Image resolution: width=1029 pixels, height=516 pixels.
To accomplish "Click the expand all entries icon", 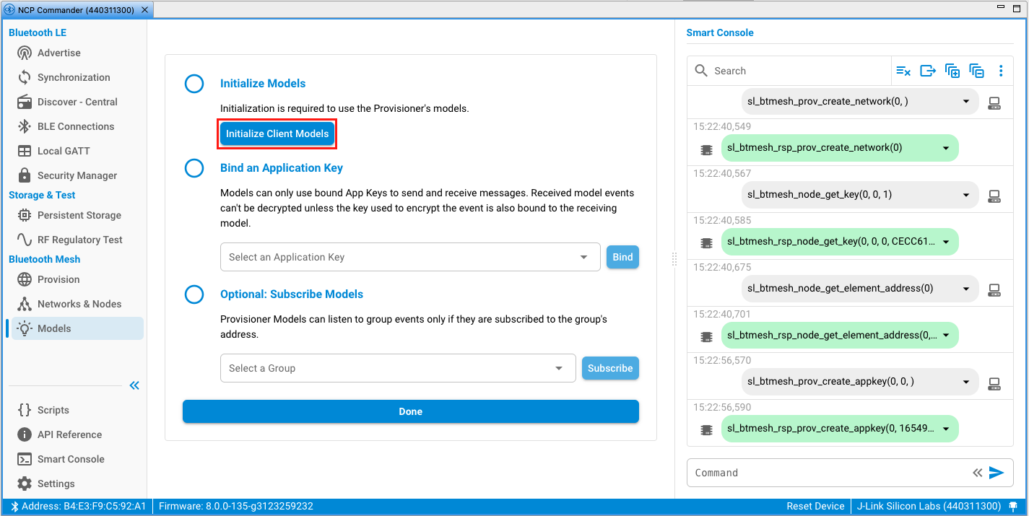I will point(952,71).
